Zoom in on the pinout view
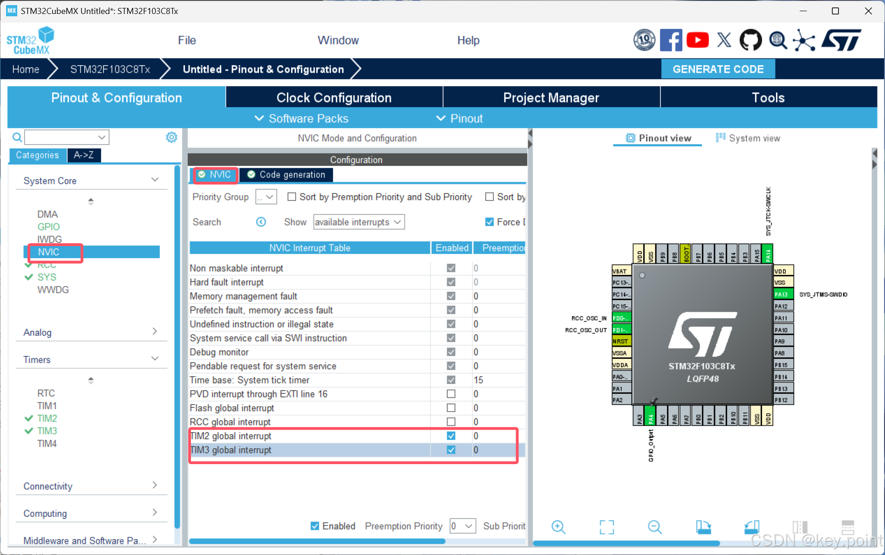Image resolution: width=885 pixels, height=555 pixels. [x=558, y=527]
